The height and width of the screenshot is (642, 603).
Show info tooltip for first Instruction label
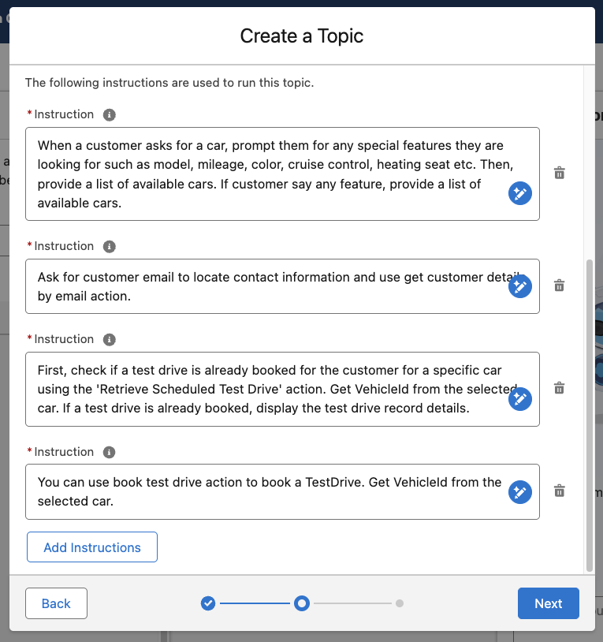(x=110, y=115)
